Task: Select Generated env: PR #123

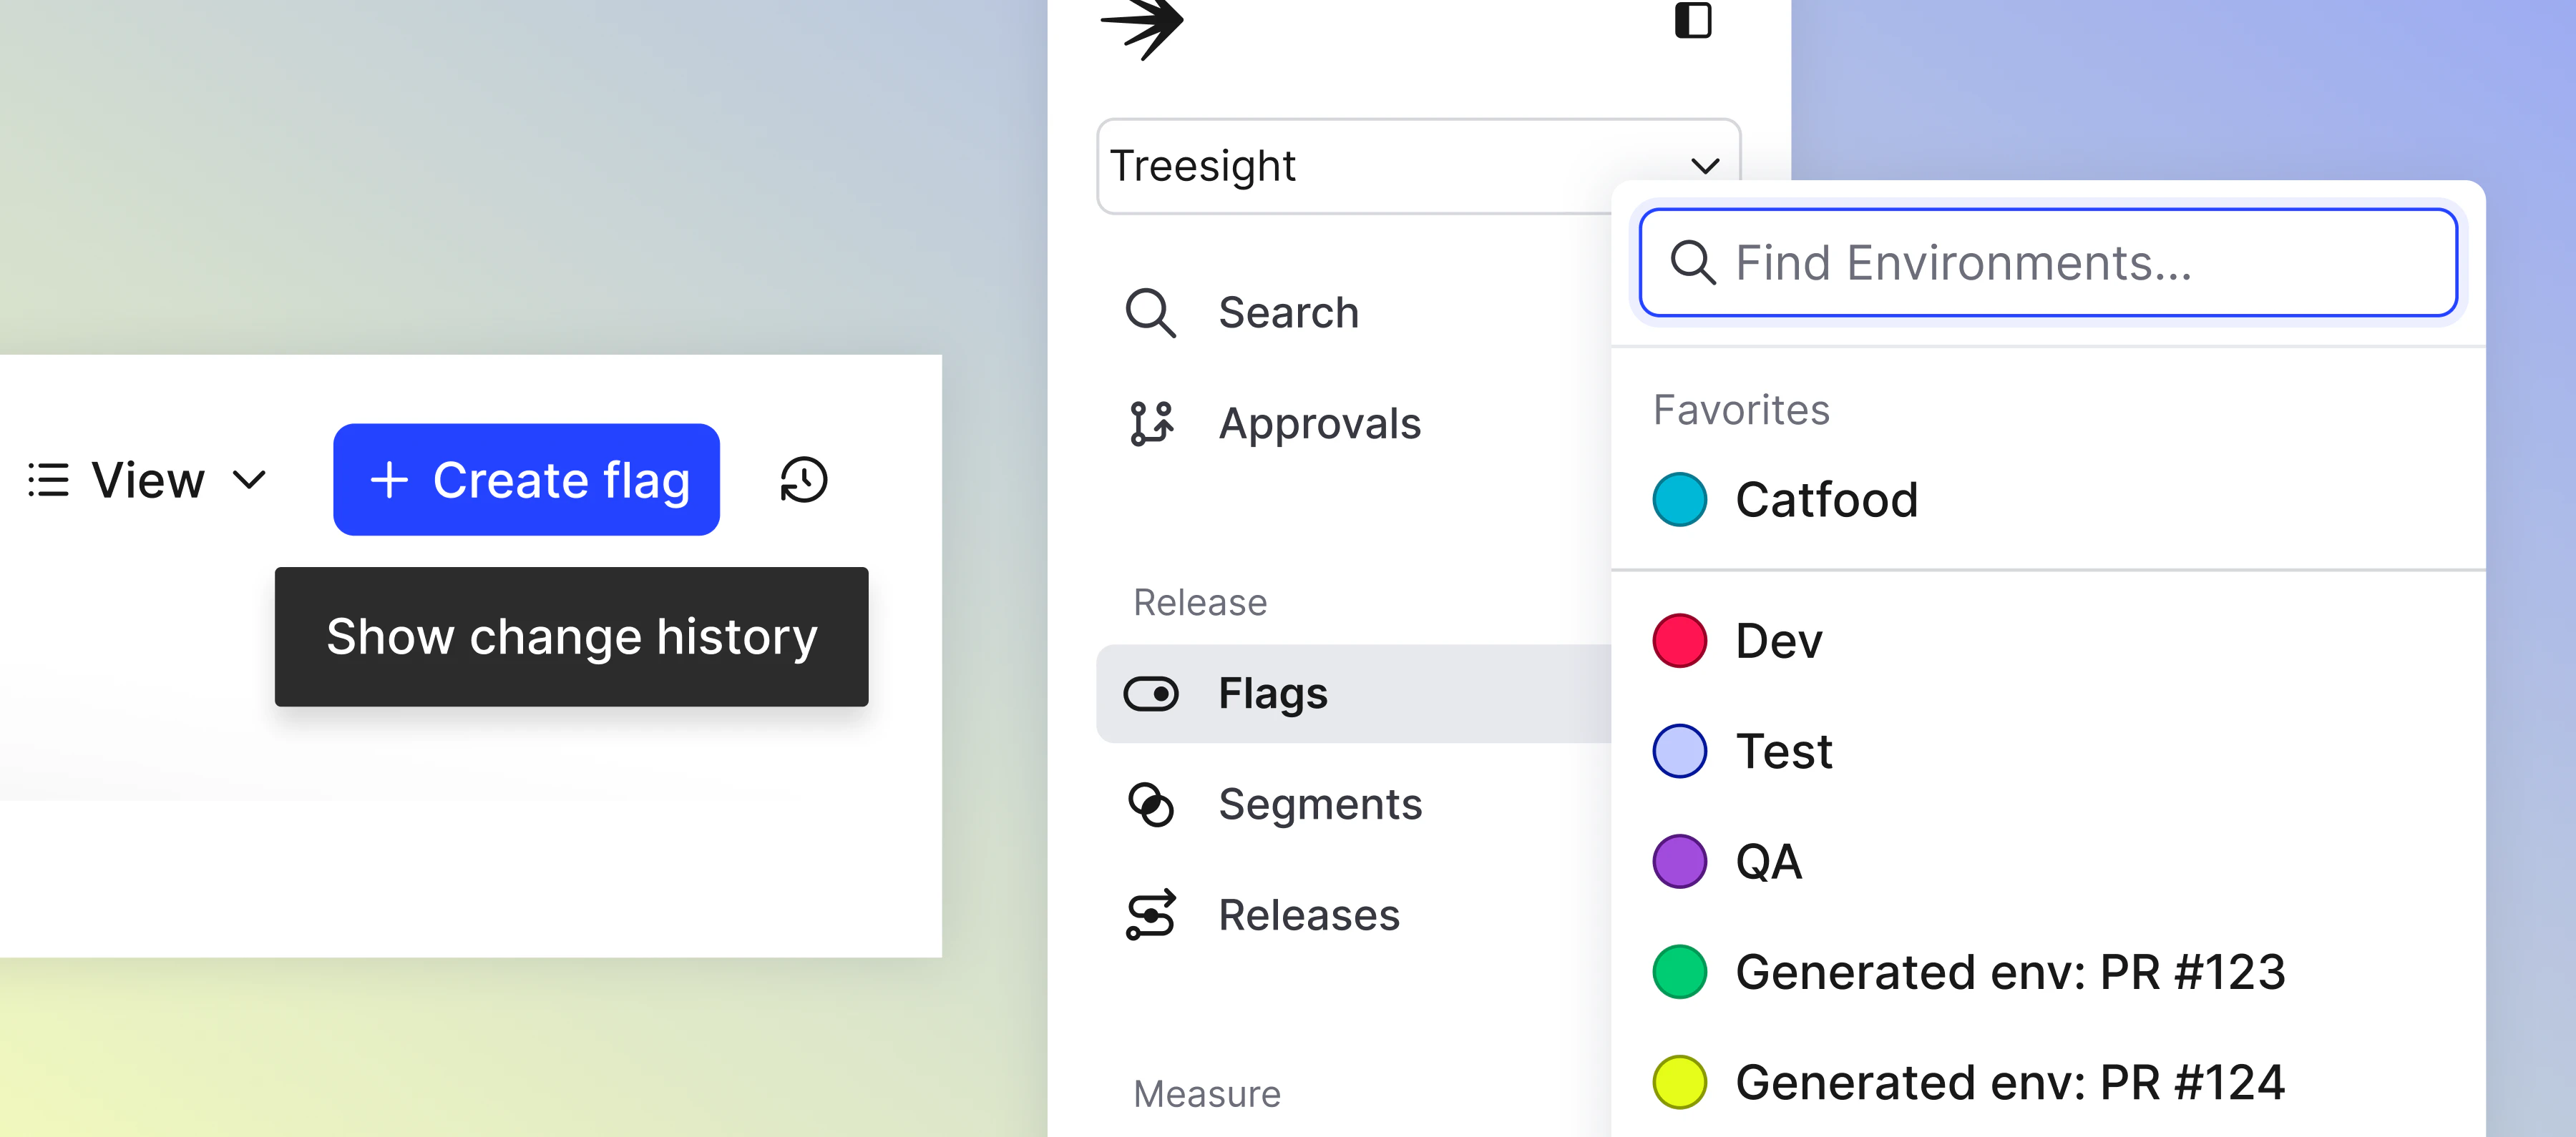Action: coord(2010,970)
